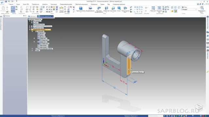Switch to Главная ribbon tab
The height and width of the screenshot is (117, 209).
pos(11,4)
